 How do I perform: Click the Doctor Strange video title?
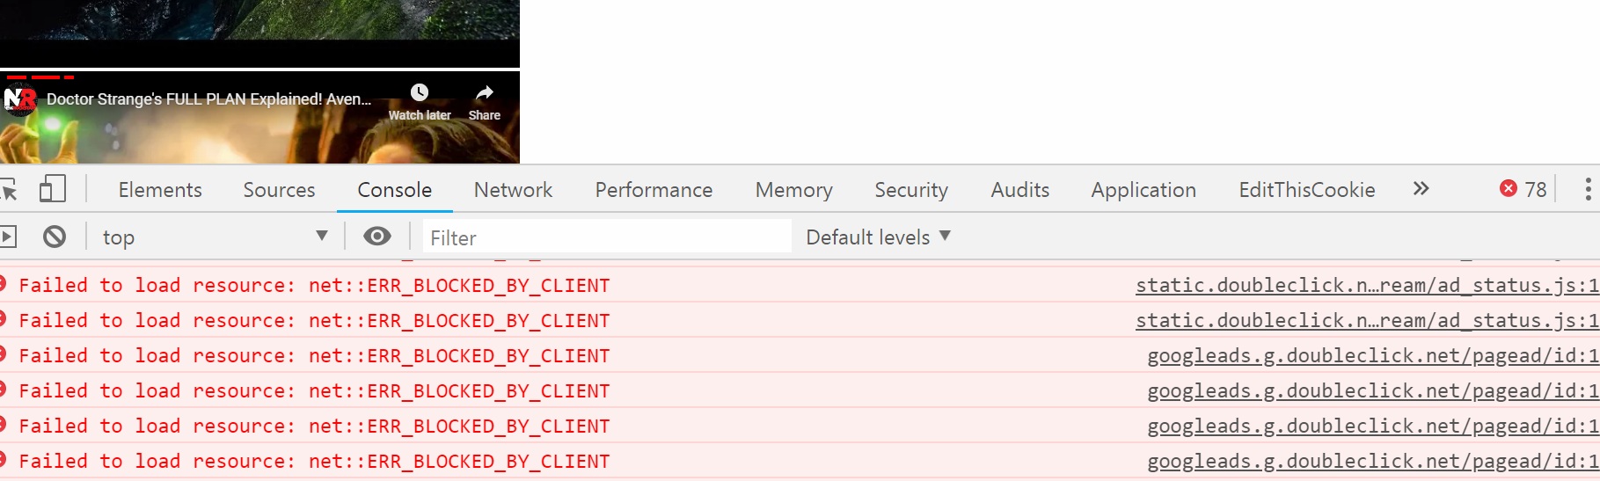coord(208,99)
